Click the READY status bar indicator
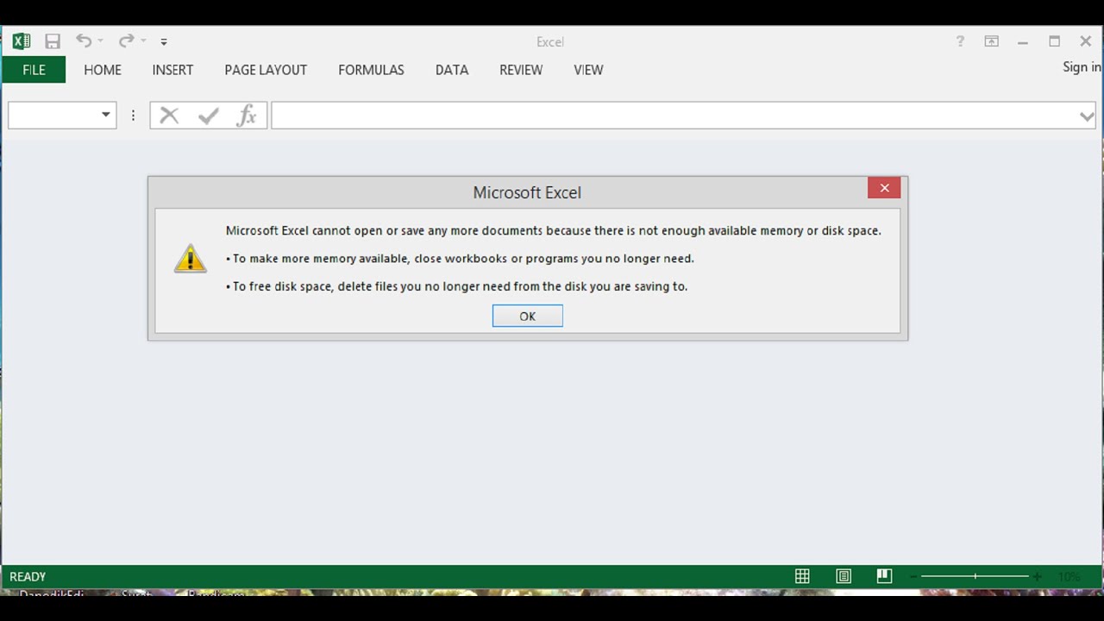 (28, 576)
